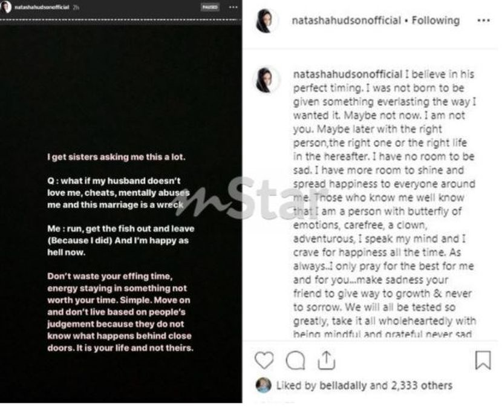This screenshot has height=407, width=502.
Task: Like the post with heart icon
Action: [264, 360]
